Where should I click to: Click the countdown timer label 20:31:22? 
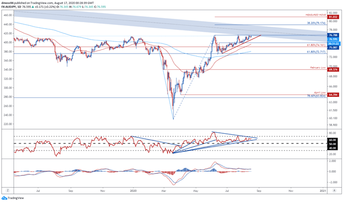pos(333,43)
